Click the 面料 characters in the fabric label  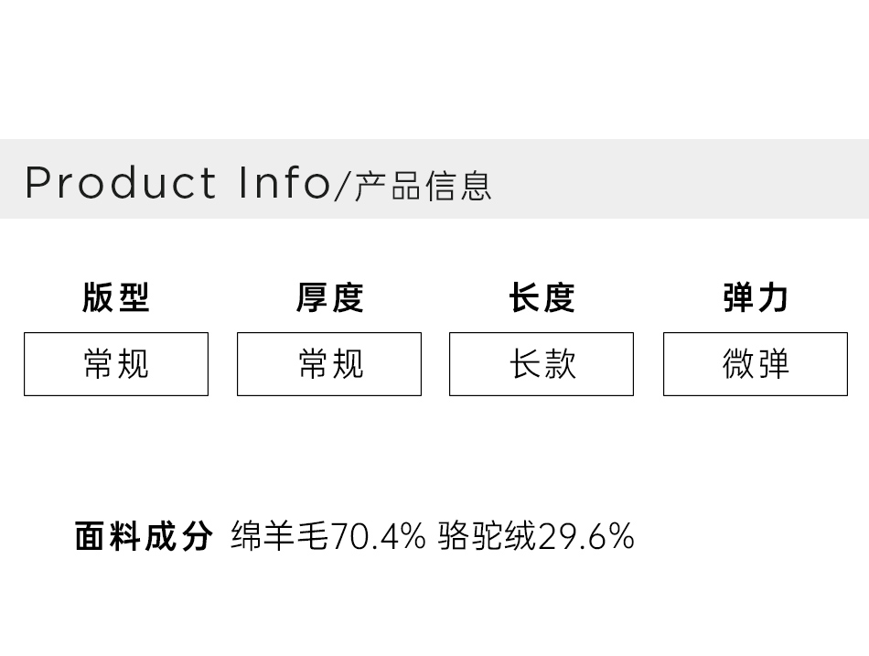coord(108,536)
